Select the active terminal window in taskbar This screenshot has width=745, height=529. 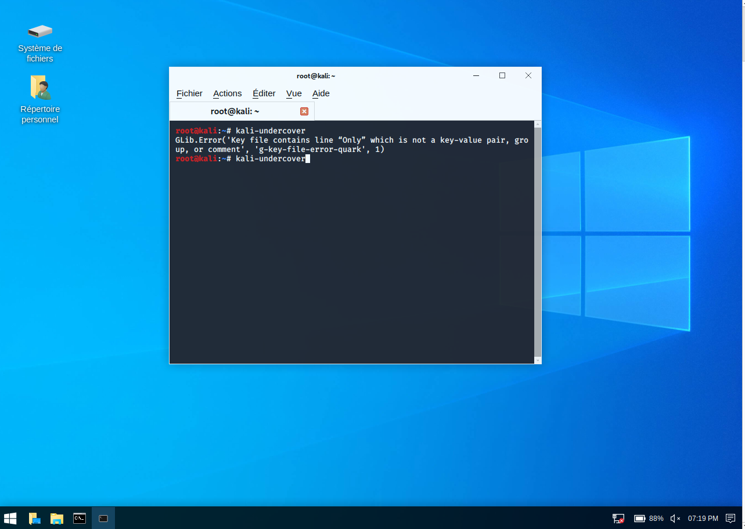103,518
